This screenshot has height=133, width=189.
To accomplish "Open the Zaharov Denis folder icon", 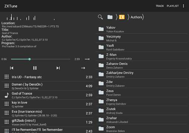I will (101, 65).
